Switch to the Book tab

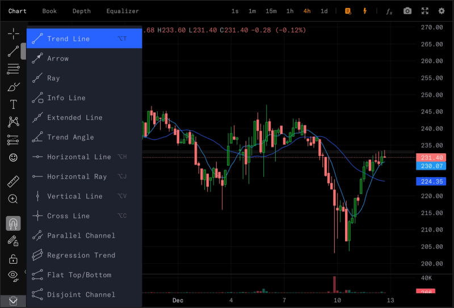pos(49,11)
